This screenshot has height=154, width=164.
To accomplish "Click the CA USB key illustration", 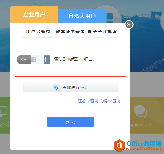I will pos(33,60).
